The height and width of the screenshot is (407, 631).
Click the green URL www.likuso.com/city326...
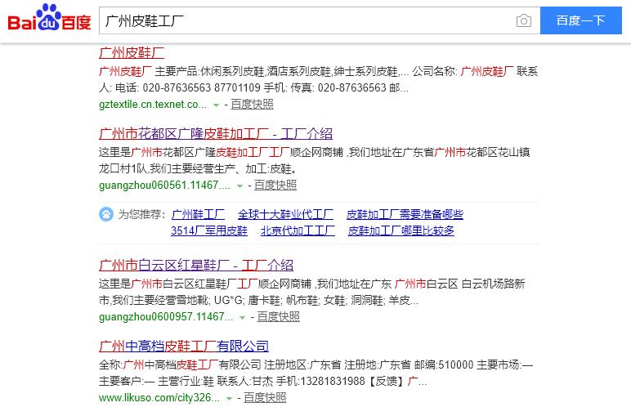click(159, 398)
